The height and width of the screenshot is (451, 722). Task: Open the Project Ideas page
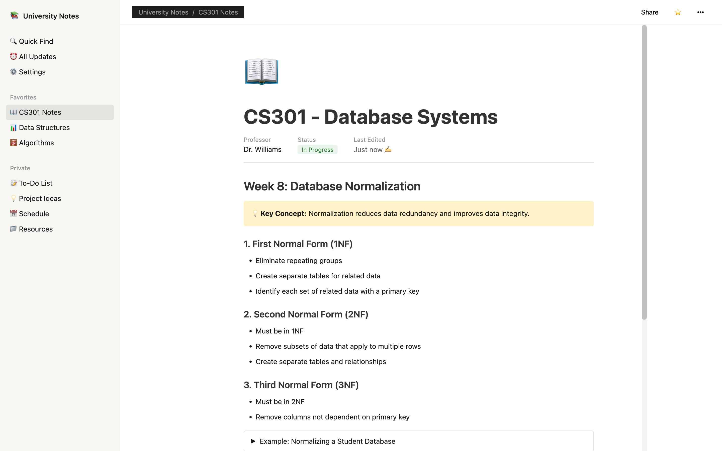[40, 199]
